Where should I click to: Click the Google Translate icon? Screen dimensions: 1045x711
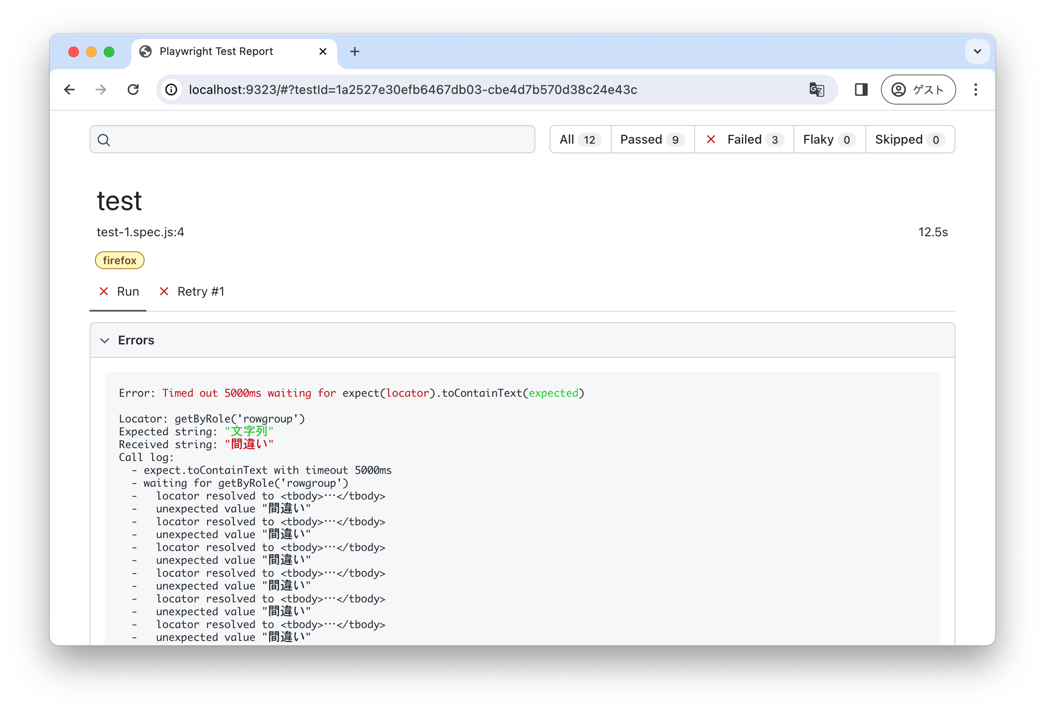click(x=816, y=90)
